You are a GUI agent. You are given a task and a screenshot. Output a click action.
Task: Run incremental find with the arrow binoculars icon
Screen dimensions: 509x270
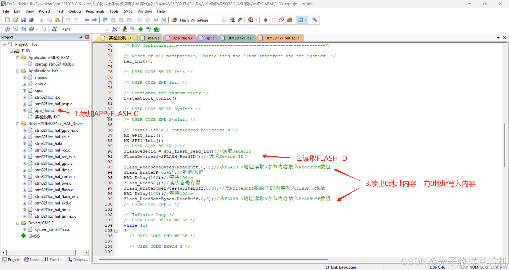point(240,20)
